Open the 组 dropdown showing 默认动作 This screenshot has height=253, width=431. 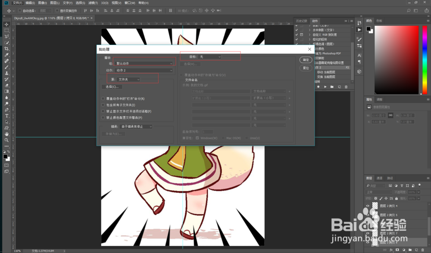click(144, 63)
